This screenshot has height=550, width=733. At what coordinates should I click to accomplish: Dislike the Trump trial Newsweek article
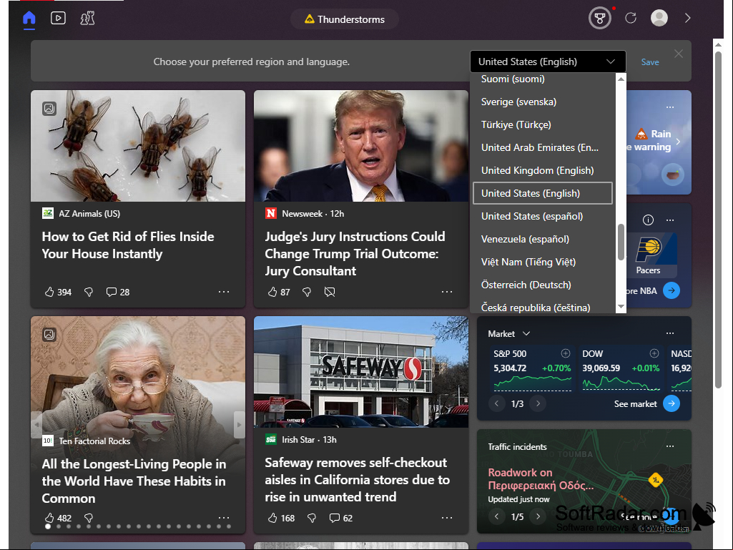pos(307,292)
